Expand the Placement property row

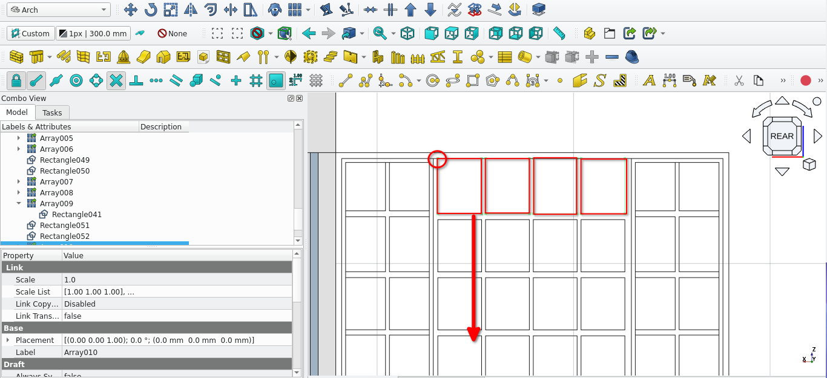click(x=8, y=341)
